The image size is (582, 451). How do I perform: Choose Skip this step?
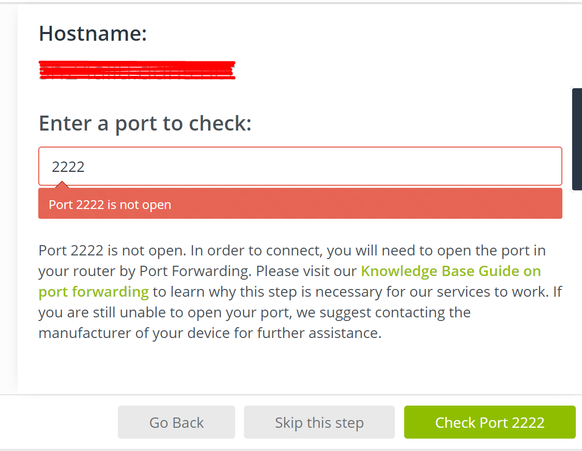[x=319, y=422]
